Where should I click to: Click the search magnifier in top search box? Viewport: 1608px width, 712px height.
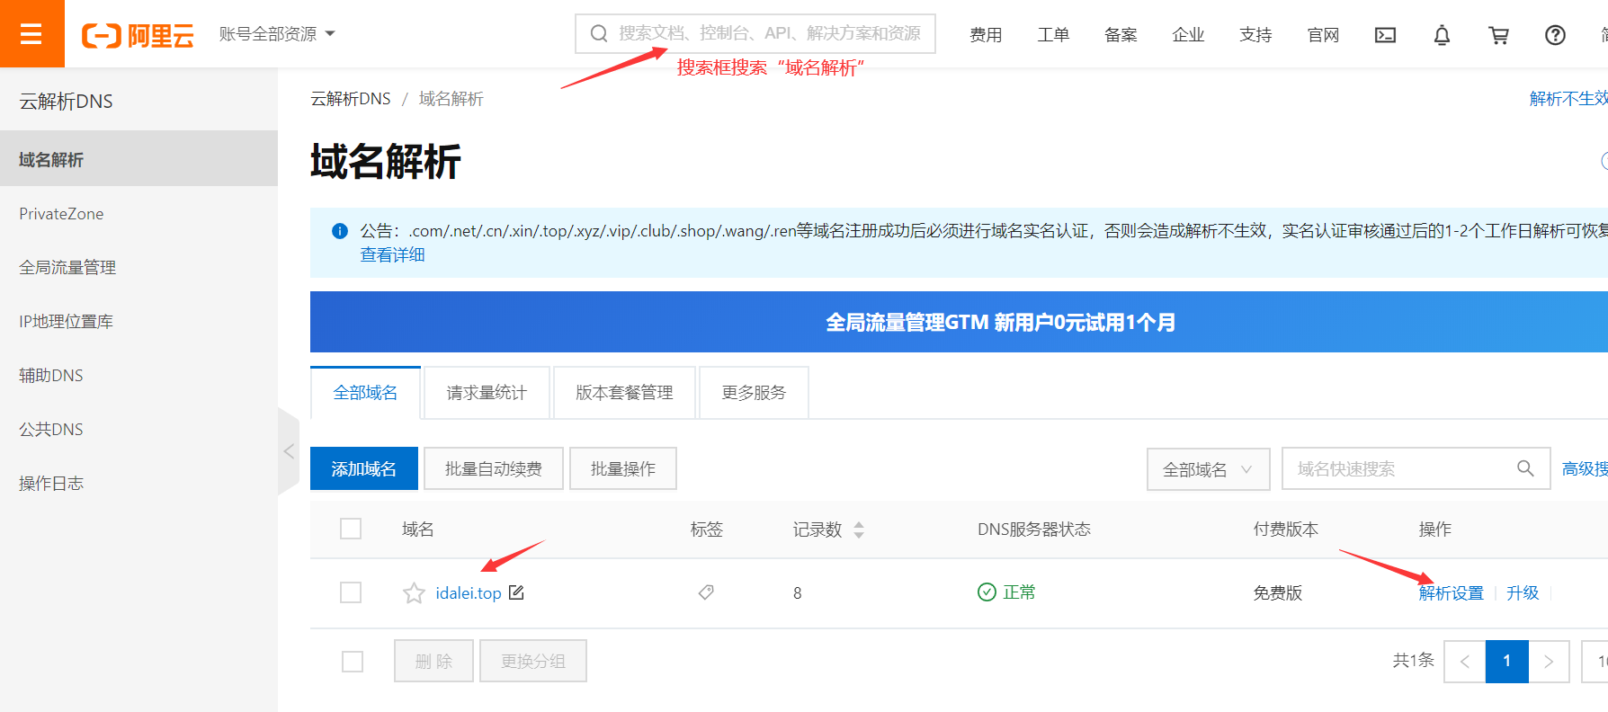pyautogui.click(x=598, y=34)
